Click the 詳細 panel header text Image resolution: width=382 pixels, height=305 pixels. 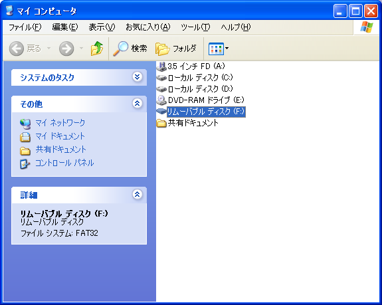[29, 195]
